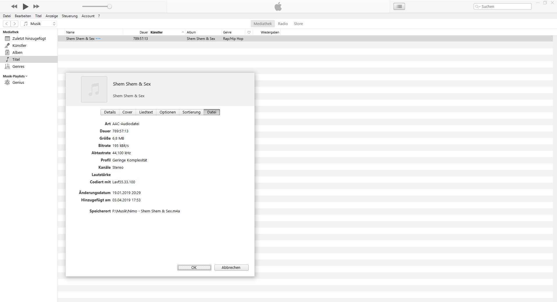Sort by the Name column header
This screenshot has height=302, width=557.
click(94, 32)
